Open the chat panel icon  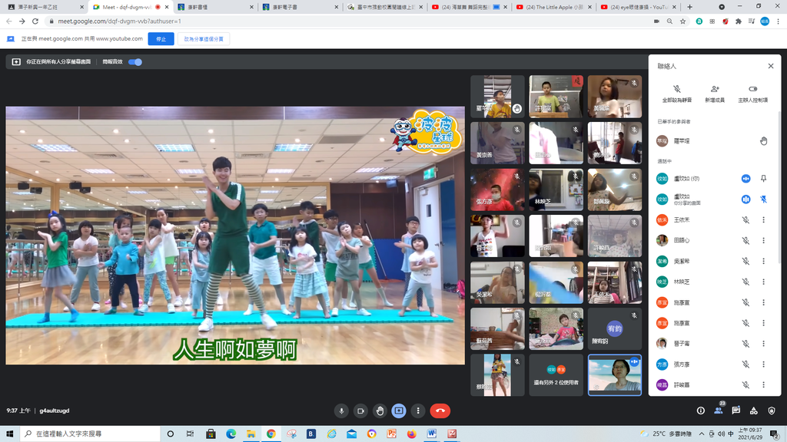tap(736, 411)
